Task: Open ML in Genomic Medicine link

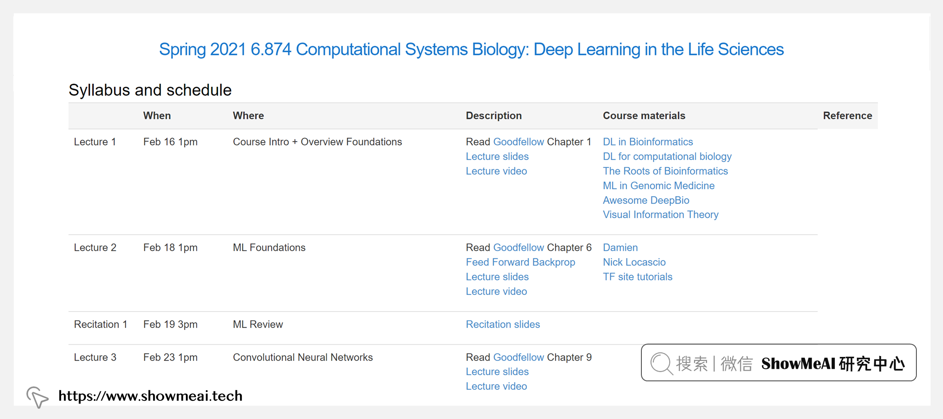Action: point(658,186)
